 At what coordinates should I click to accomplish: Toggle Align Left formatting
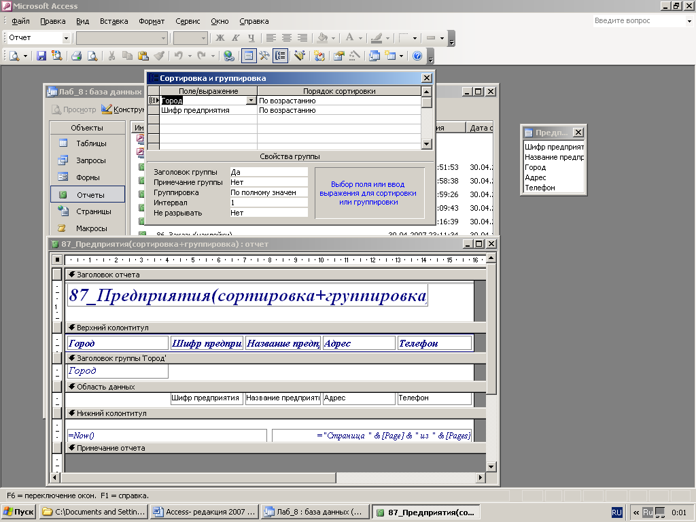[271, 38]
